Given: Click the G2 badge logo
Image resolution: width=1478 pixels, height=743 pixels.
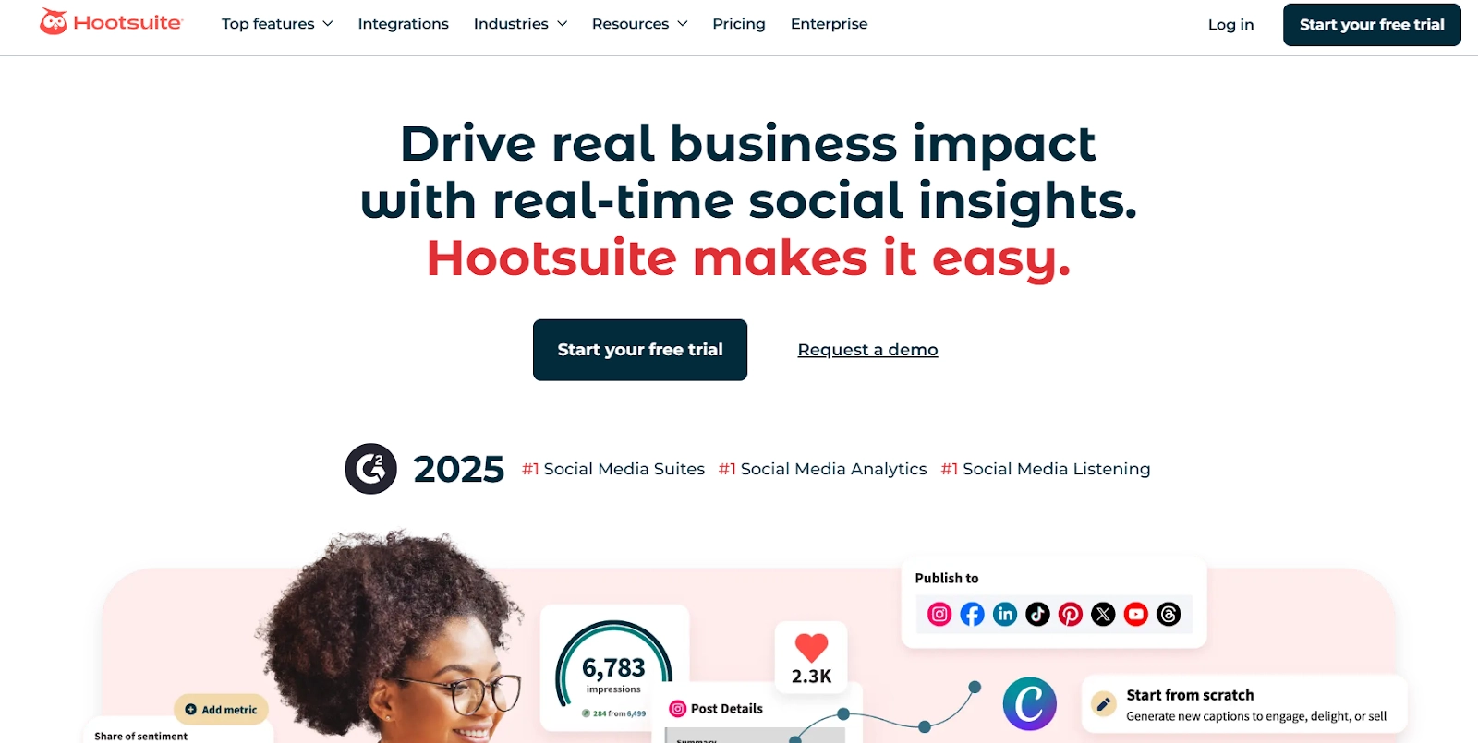Looking at the screenshot, I should [371, 469].
